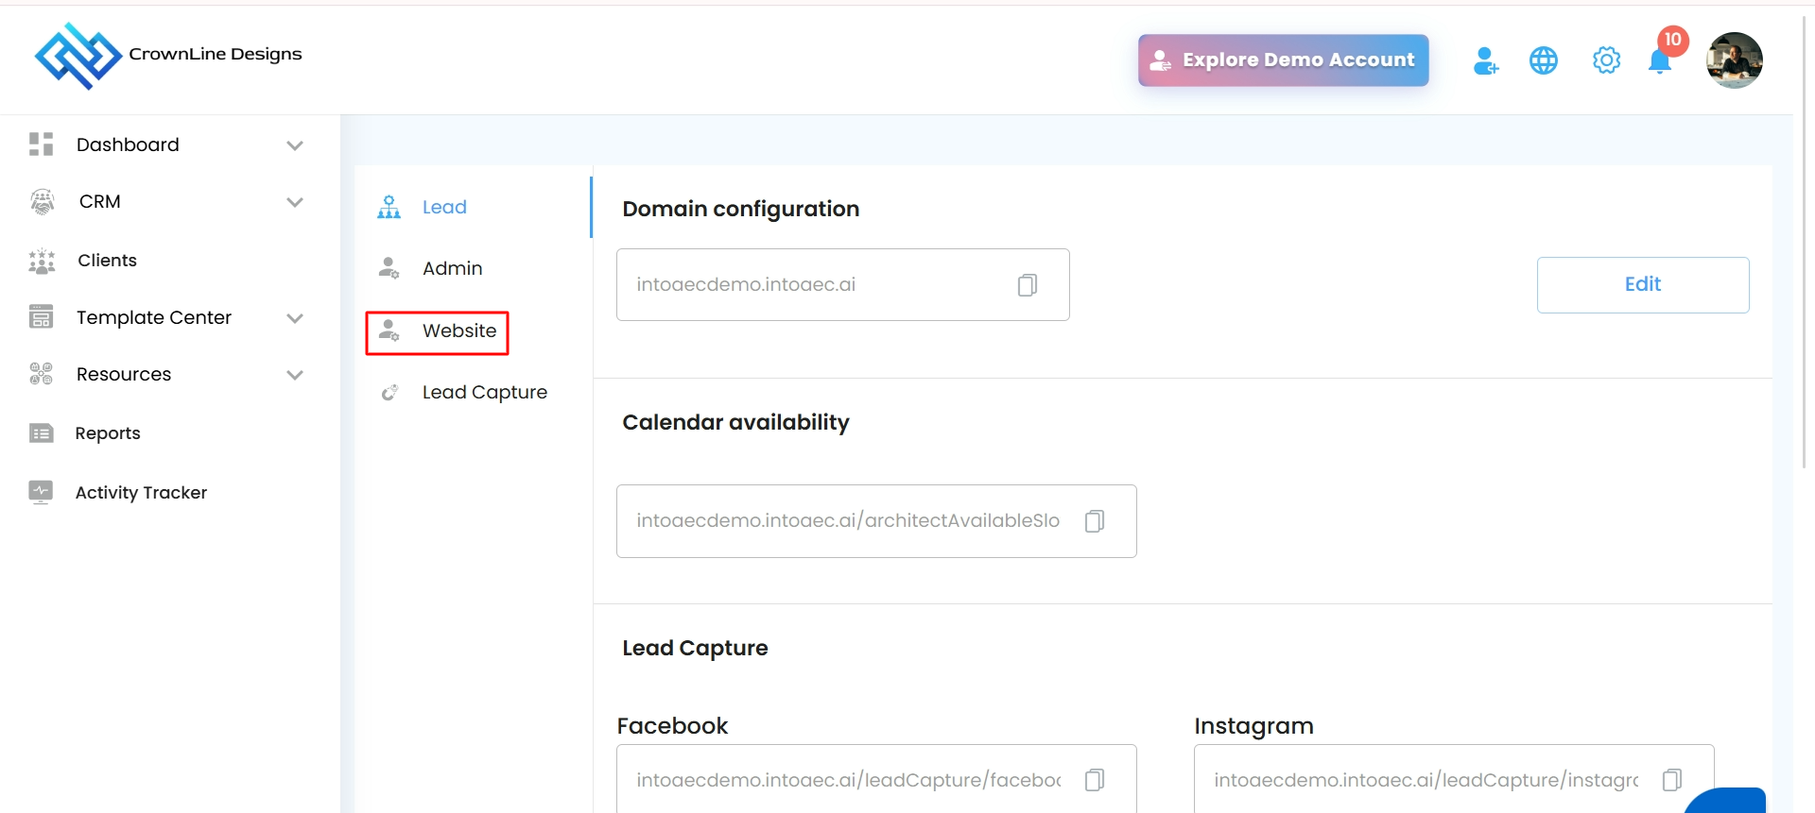Copy the domain configuration URL
Image resolution: width=1815 pixels, height=813 pixels.
pyautogui.click(x=1028, y=285)
